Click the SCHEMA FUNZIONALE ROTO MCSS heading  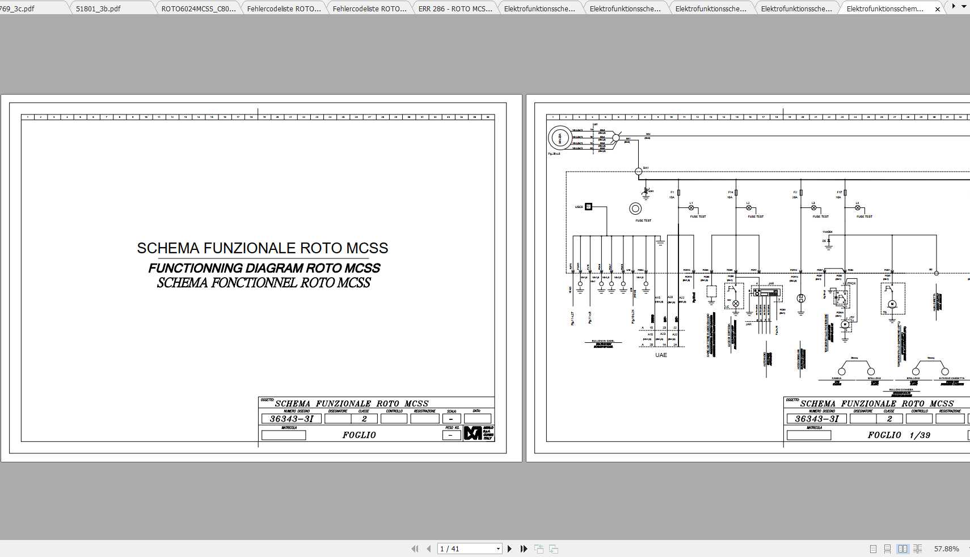(262, 248)
